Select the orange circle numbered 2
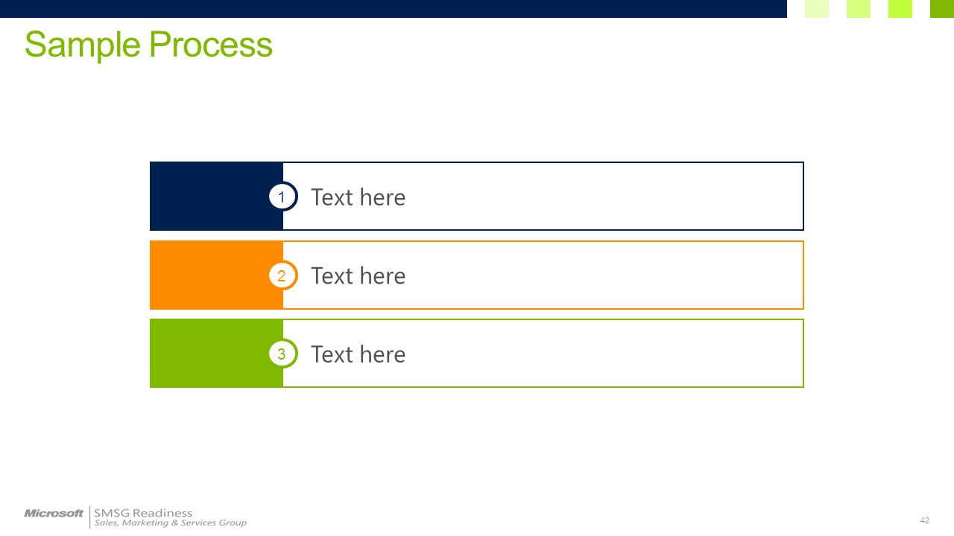The width and height of the screenshot is (954, 536). tap(282, 275)
